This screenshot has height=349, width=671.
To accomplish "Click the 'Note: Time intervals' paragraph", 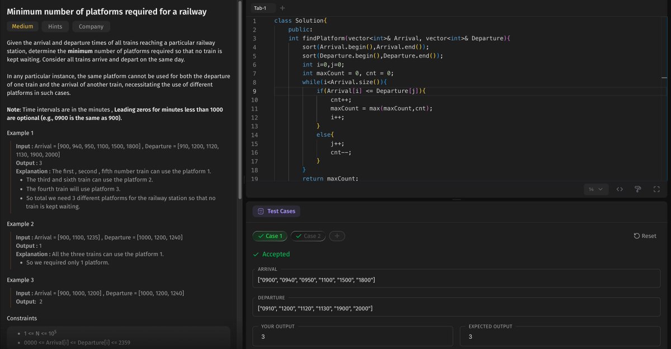I will coord(115,114).
